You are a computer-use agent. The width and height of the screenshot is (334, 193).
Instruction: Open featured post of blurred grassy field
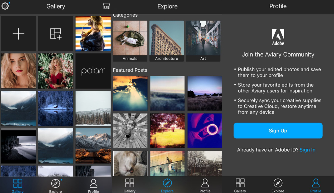[167, 93]
